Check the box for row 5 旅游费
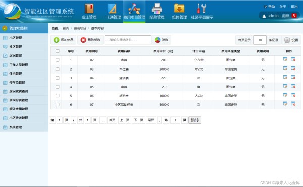Viewport: 303px width, 187px height. click(58, 96)
